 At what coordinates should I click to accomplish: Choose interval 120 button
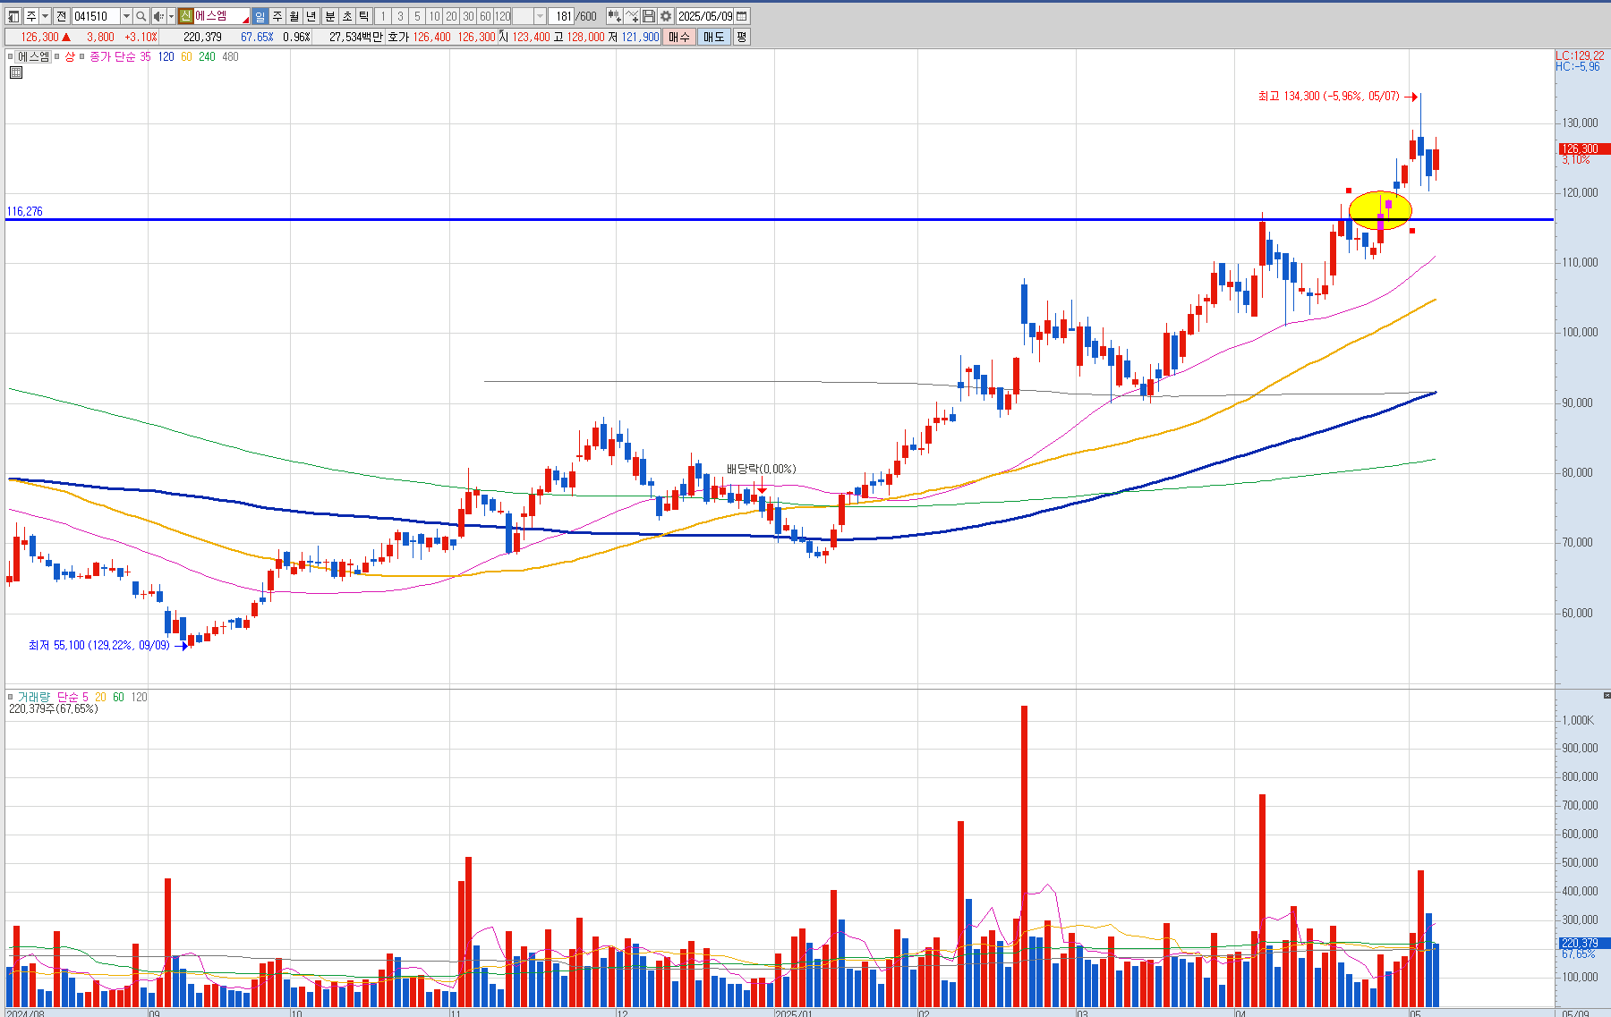pyautogui.click(x=503, y=16)
